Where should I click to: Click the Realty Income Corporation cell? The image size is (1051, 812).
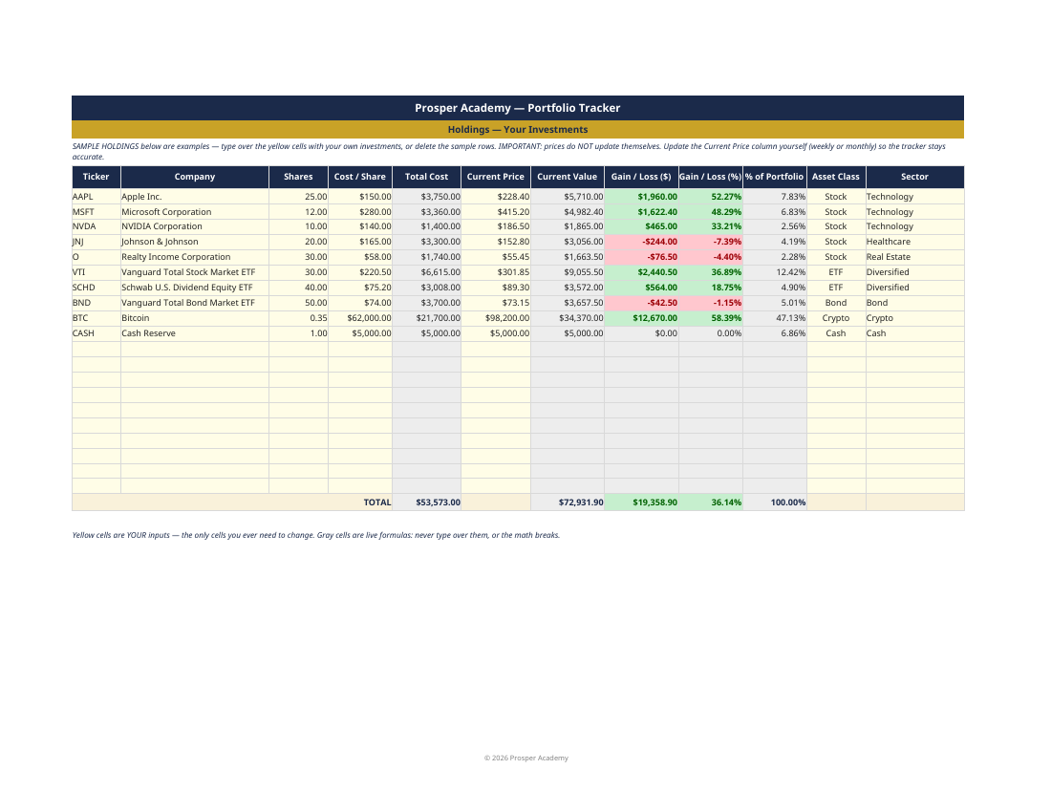pyautogui.click(x=194, y=257)
